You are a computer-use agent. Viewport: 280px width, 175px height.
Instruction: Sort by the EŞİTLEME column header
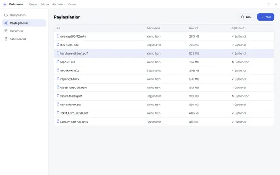[238, 28]
